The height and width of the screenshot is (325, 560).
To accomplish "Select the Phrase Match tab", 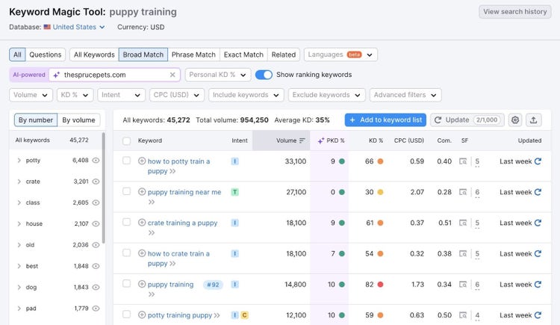I will tap(193, 55).
